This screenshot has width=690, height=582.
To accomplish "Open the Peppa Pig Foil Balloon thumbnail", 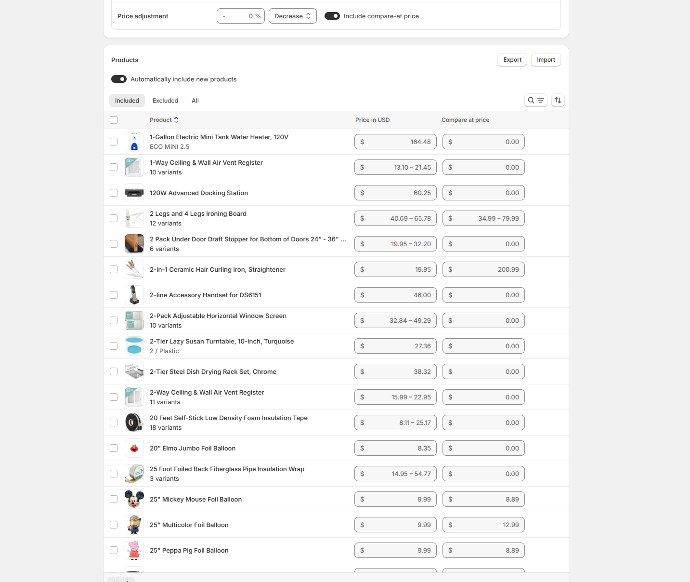I will pyautogui.click(x=134, y=550).
